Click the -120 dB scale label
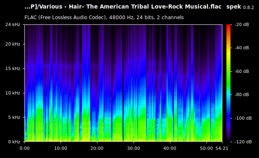The width and height of the screenshot is (259, 158). point(243,142)
